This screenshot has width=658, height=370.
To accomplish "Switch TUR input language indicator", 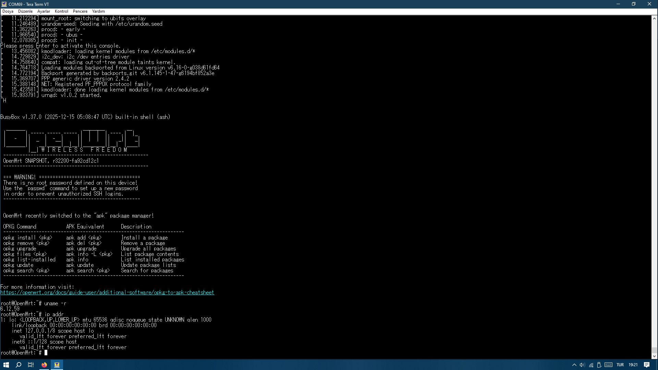I will [x=620, y=365].
